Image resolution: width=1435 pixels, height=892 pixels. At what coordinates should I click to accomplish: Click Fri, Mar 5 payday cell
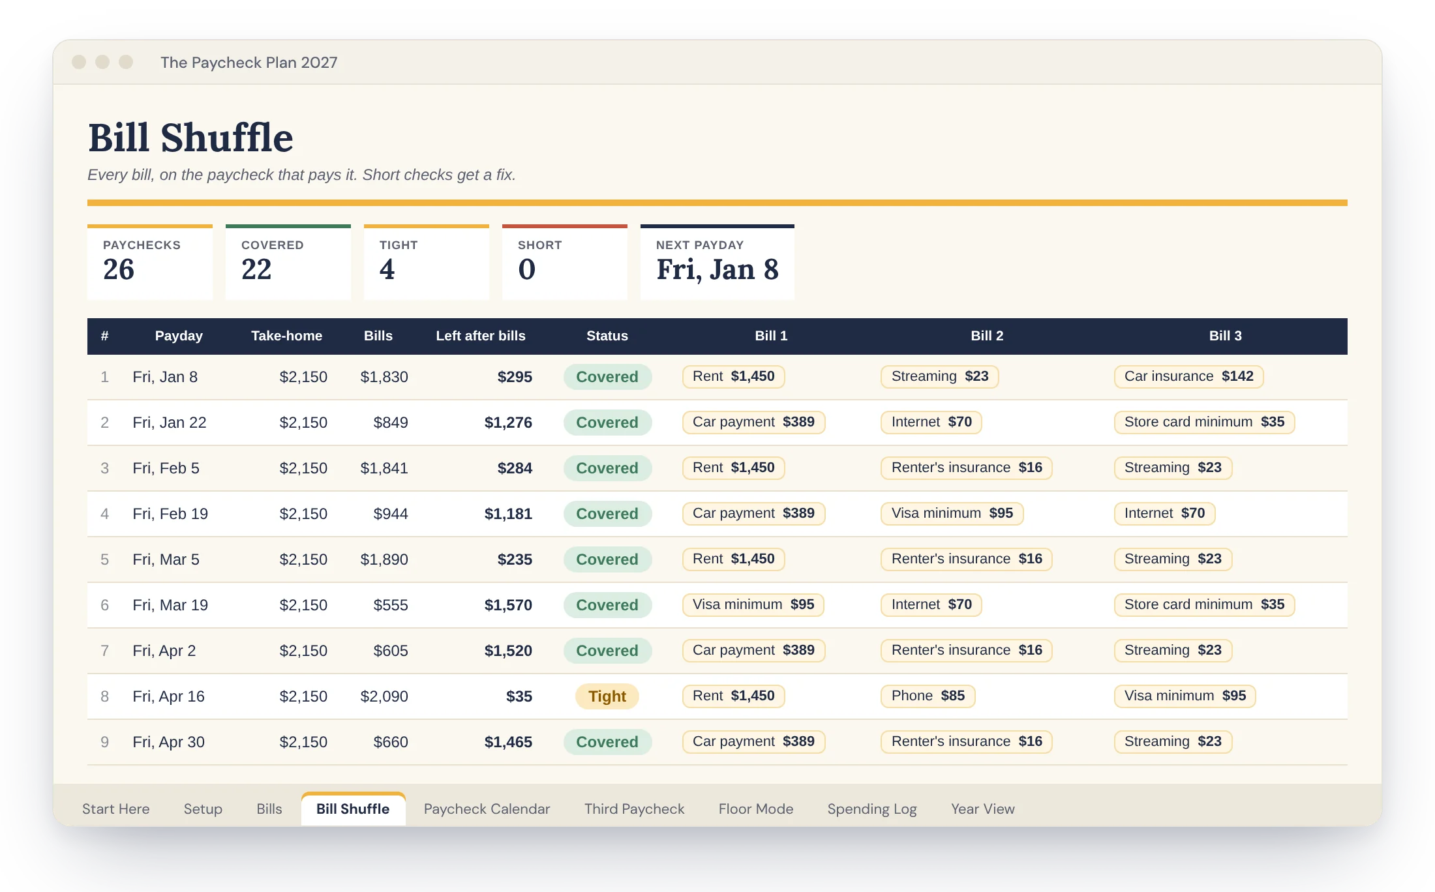166,559
